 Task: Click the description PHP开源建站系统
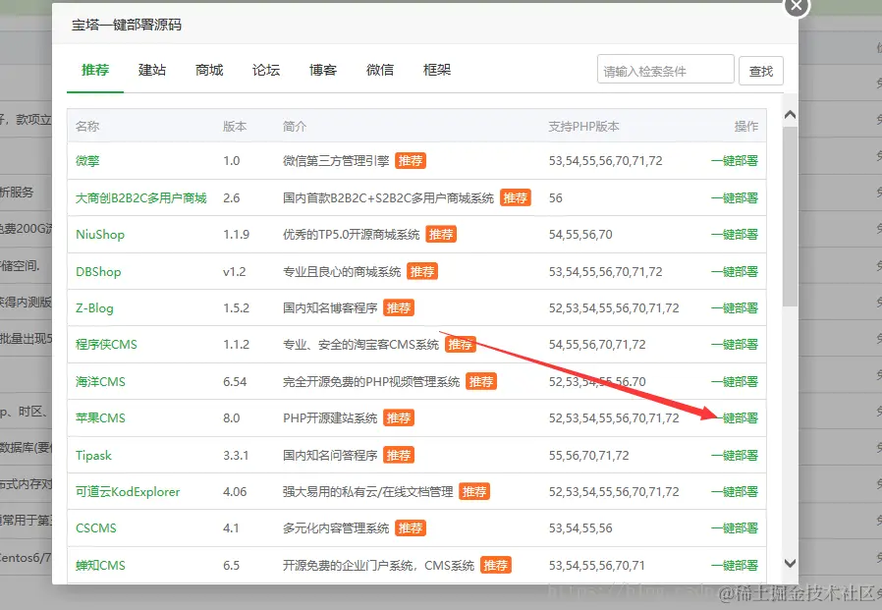(x=330, y=418)
